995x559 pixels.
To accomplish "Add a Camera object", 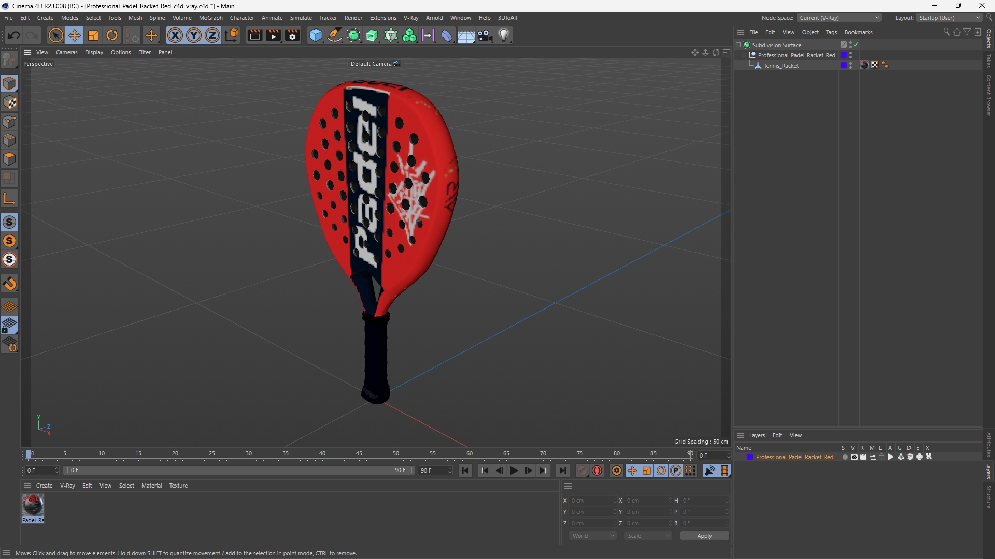I will 485,35.
